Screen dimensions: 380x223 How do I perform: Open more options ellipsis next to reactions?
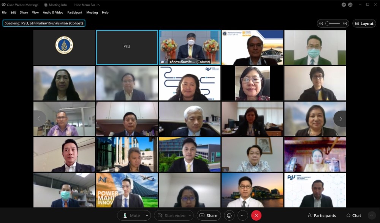coord(243,215)
